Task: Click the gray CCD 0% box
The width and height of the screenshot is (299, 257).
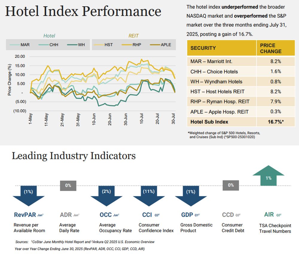Action: tap(231, 185)
